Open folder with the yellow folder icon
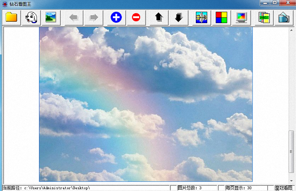This screenshot has height=191, width=296. click(x=11, y=18)
